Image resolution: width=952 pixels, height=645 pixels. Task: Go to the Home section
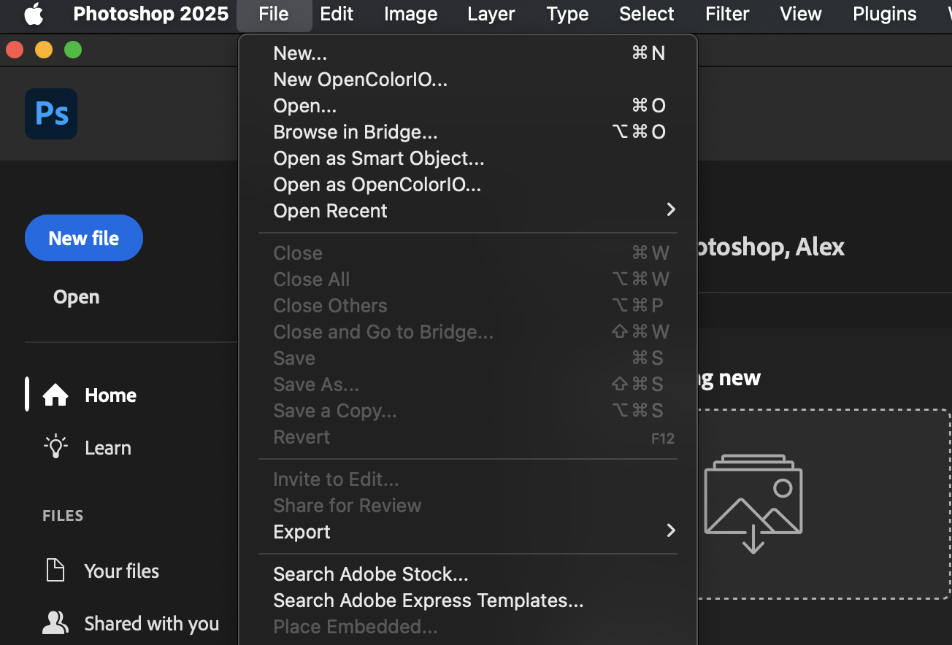tap(110, 395)
